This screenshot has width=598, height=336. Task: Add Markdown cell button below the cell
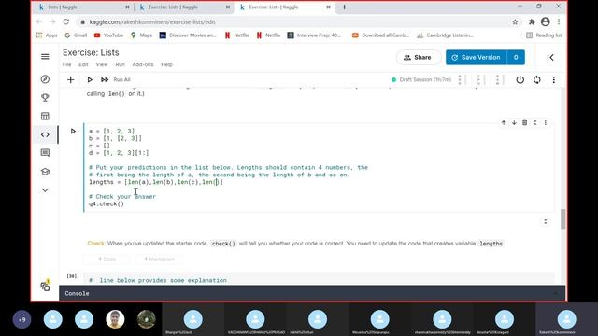coord(159,259)
